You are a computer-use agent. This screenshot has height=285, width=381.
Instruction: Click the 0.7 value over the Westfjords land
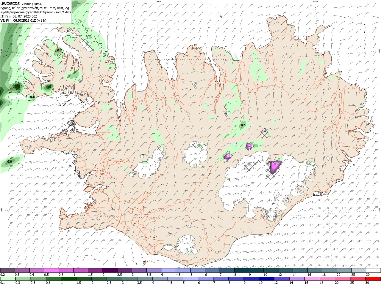[x=60, y=50]
